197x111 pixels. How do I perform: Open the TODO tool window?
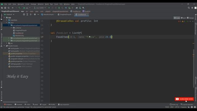point(27,105)
